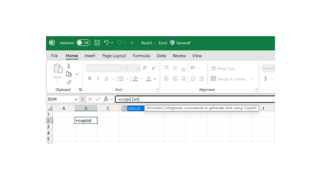
Task: Click the Increase Indent icon
Action: 202,78
